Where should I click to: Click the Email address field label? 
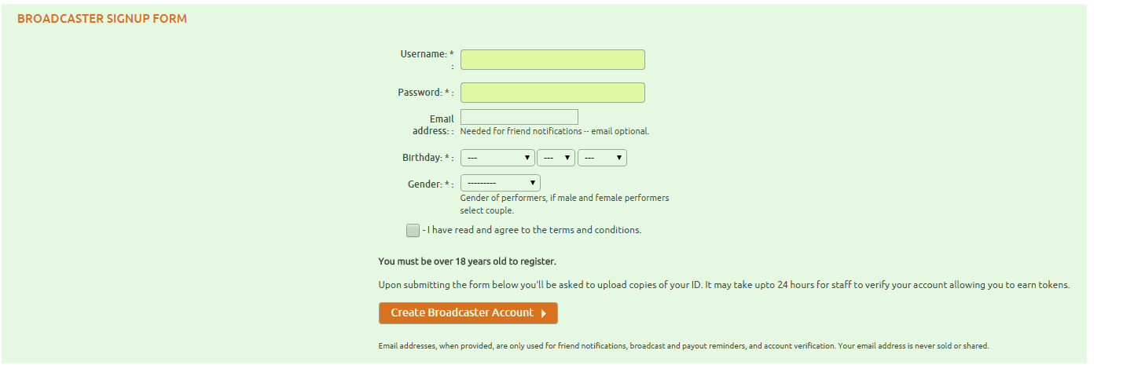coord(434,125)
